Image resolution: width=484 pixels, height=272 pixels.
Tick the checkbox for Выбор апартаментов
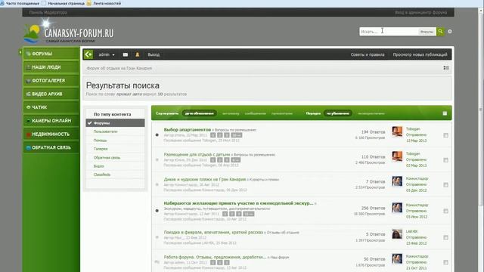click(x=445, y=135)
